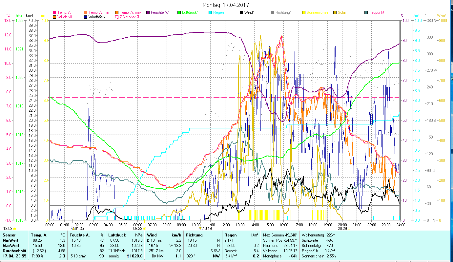Click the black Wind* legend square
The width and height of the screenshot is (453, 262).
click(x=241, y=13)
